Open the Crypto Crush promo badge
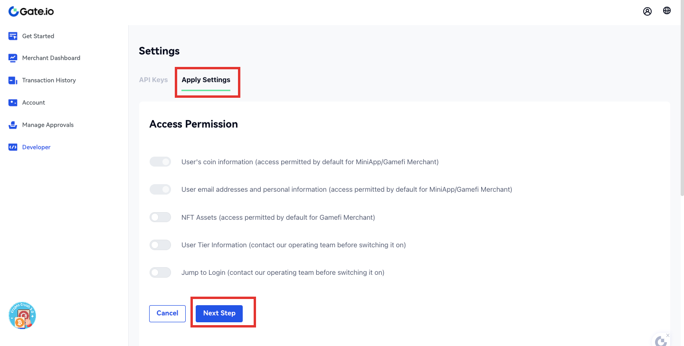684x346 pixels. (x=22, y=316)
